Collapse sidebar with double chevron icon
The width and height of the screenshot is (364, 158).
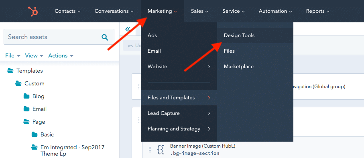(128, 29)
